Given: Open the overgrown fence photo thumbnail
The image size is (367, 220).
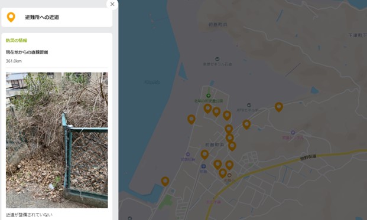Looking at the screenshot, I should [x=57, y=140].
